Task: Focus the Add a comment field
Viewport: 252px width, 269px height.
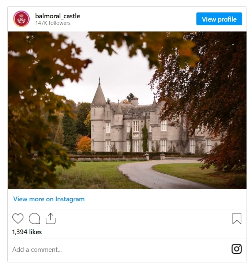Action: click(x=110, y=250)
